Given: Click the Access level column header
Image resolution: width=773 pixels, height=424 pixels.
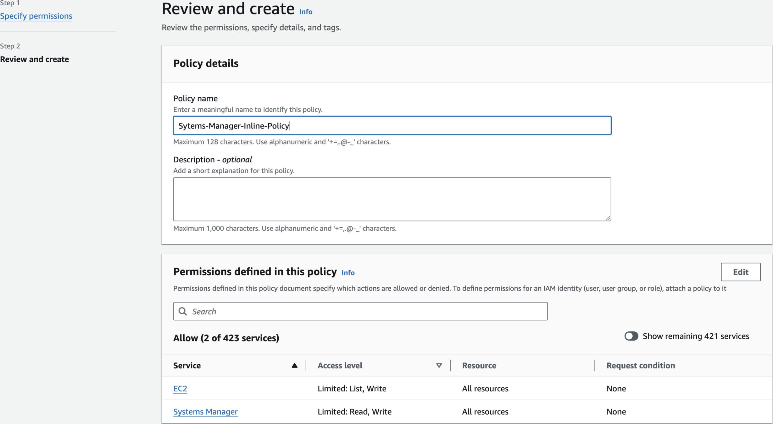Looking at the screenshot, I should tap(340, 365).
